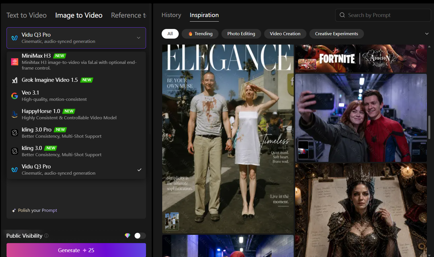Select the kling 3.0 model option

tap(76, 151)
